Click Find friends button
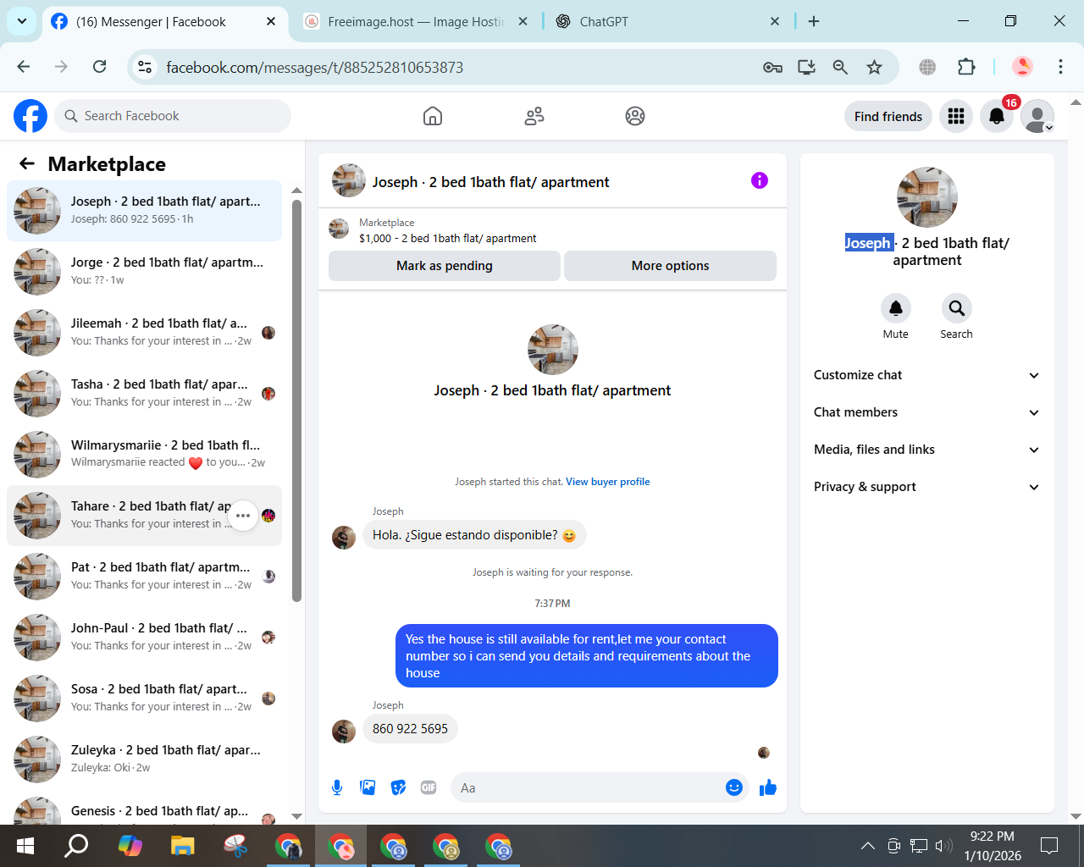 (x=888, y=116)
